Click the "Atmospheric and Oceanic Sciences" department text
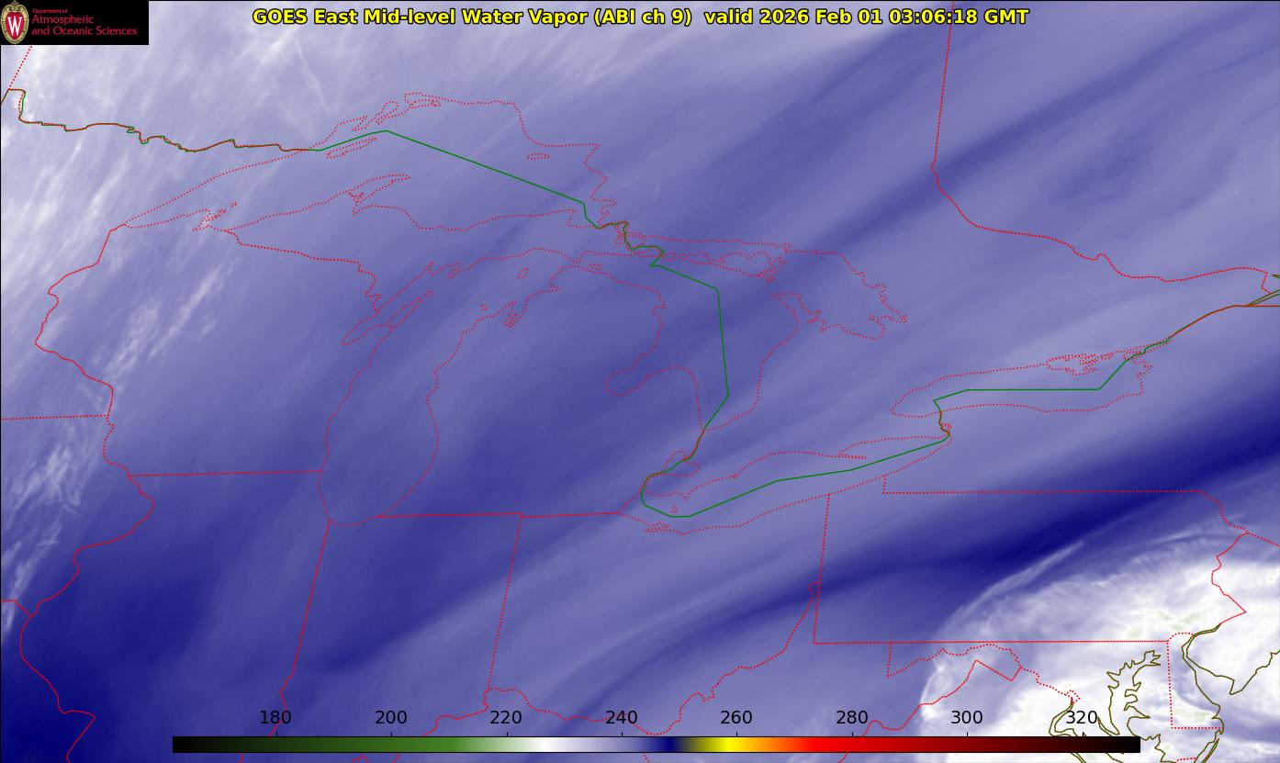Image resolution: width=1280 pixels, height=763 pixels. coord(84,25)
